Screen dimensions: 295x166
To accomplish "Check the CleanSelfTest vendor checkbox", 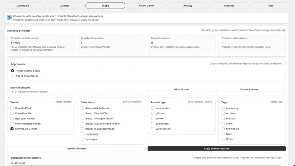I will point(12,108).
